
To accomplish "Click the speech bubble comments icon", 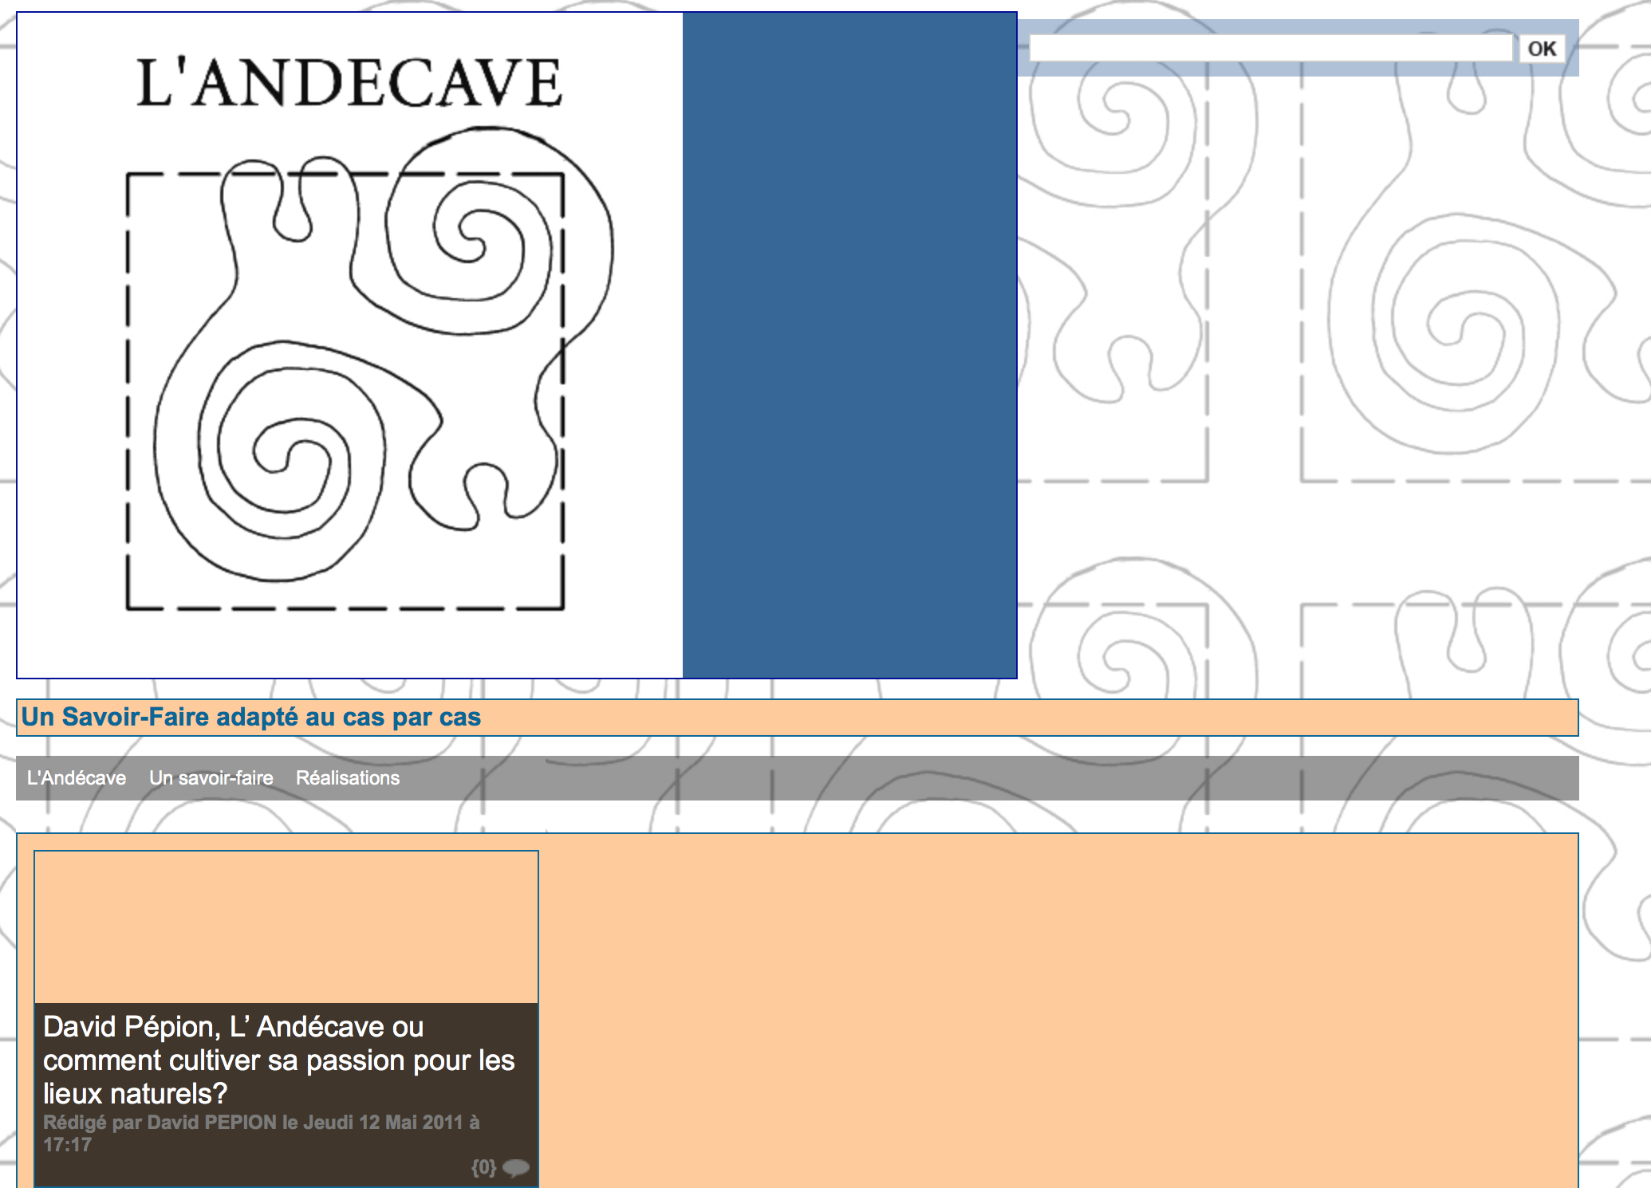I will tap(516, 1168).
